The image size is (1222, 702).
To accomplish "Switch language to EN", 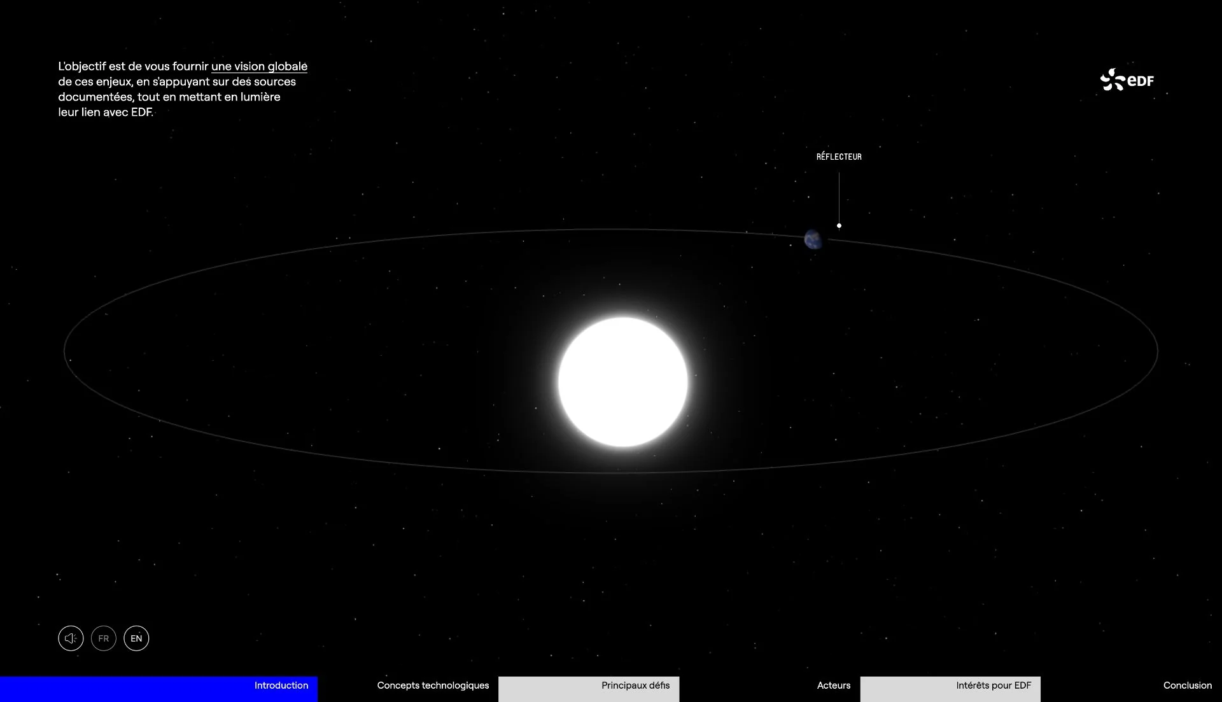I will (136, 638).
